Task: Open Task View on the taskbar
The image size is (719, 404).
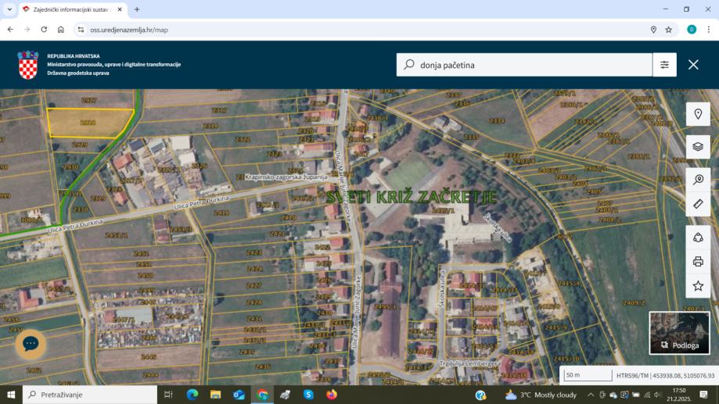Action: point(168,395)
